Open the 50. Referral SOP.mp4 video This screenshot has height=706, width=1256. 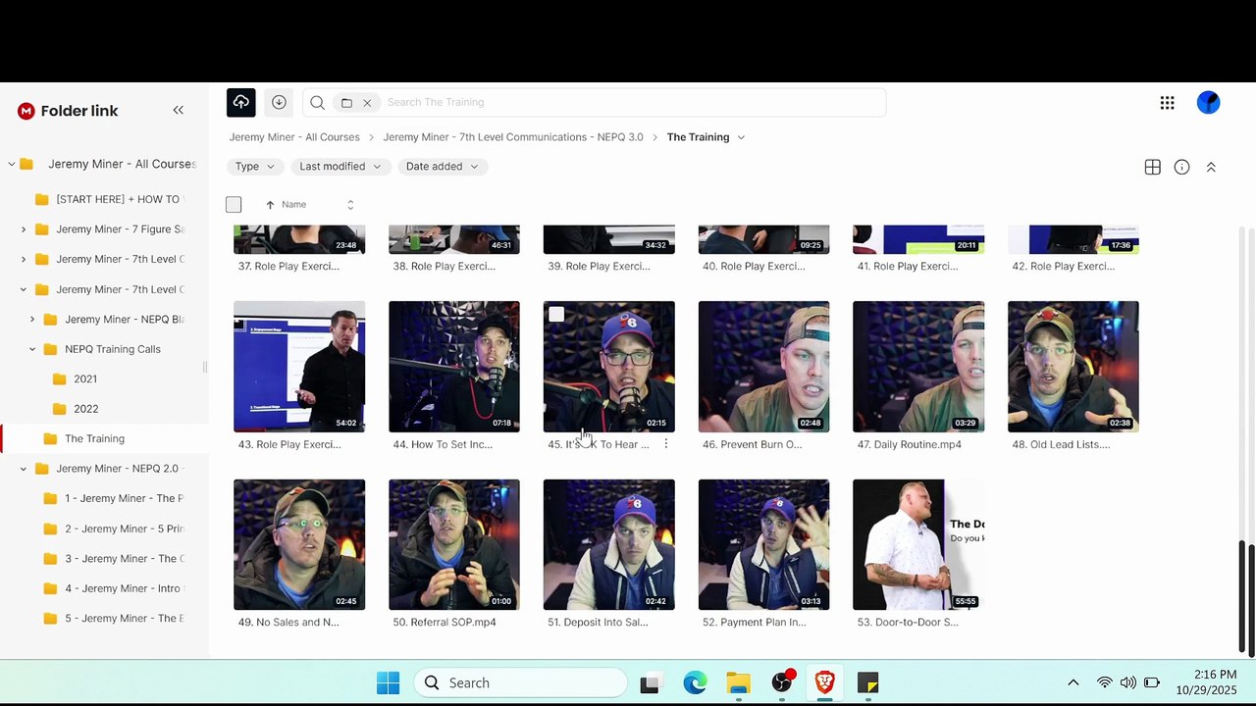coord(454,544)
